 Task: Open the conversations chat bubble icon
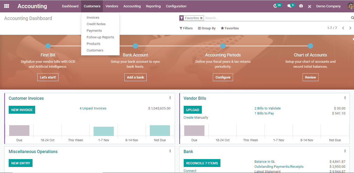point(289,6)
